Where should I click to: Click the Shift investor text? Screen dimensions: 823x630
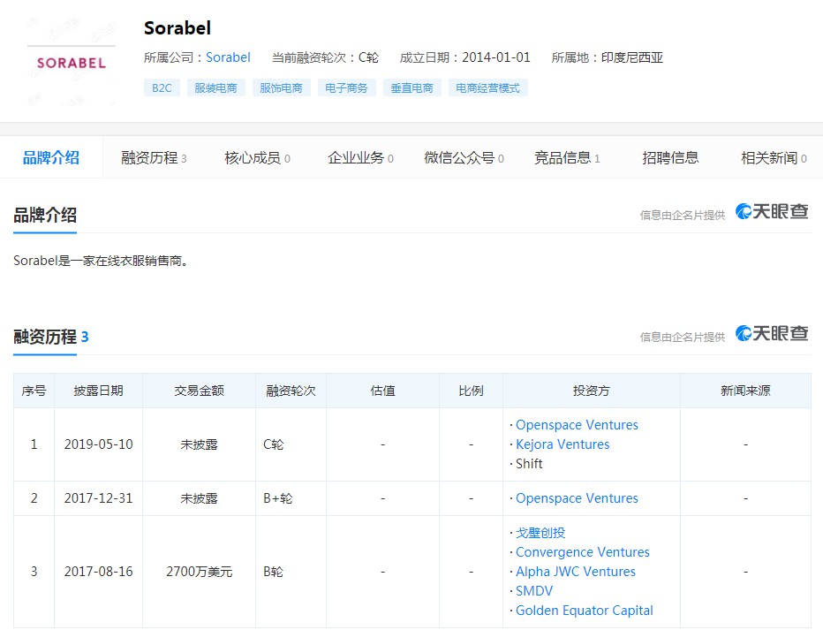[529, 464]
